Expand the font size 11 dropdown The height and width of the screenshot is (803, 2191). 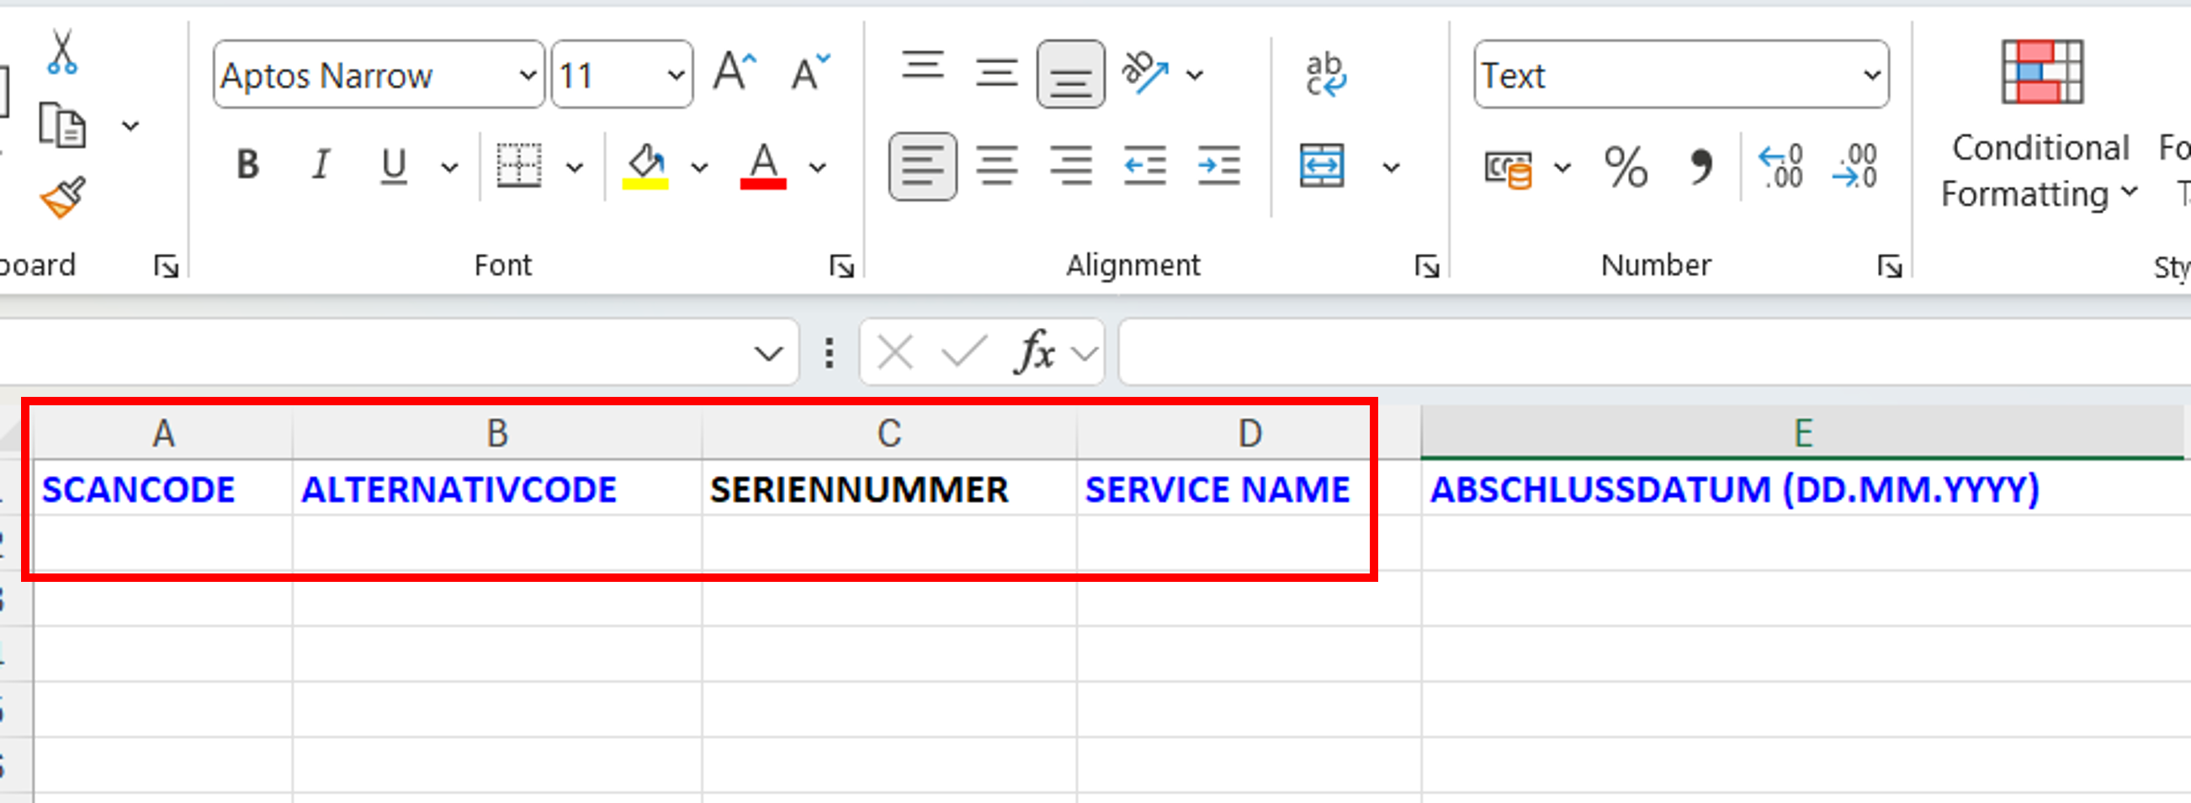pyautogui.click(x=676, y=76)
